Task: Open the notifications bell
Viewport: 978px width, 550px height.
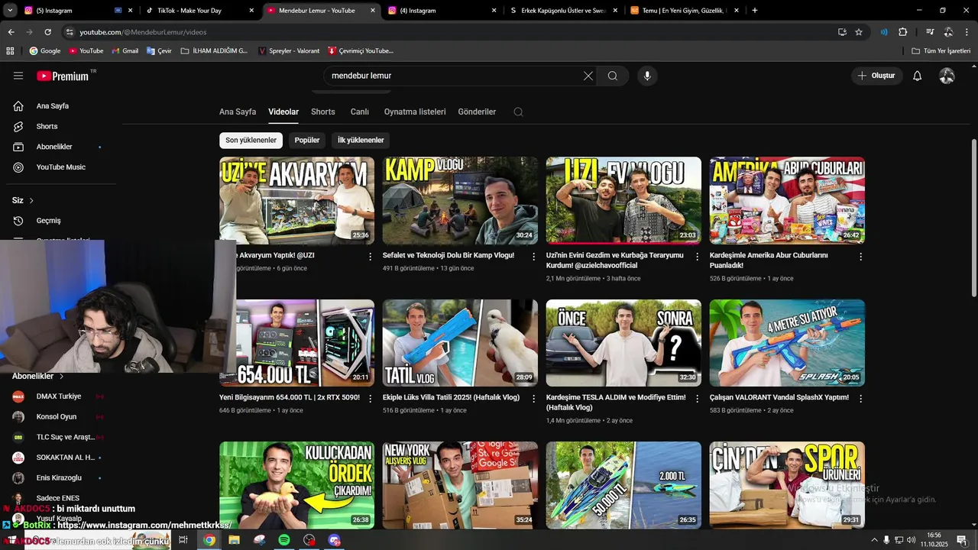Action: click(918, 76)
